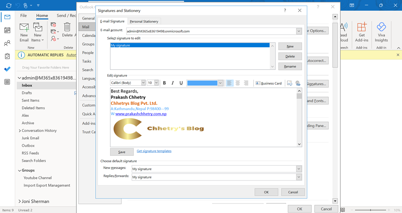Click OK in the Outlook Options window
This screenshot has height=213, width=402.
coord(299,209)
